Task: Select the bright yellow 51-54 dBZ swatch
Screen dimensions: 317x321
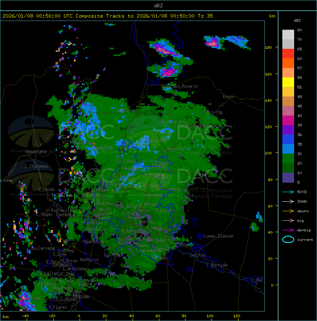Action: click(x=288, y=82)
